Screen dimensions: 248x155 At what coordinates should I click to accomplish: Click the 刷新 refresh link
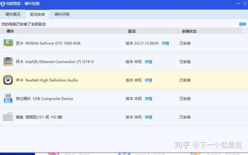tap(242, 24)
